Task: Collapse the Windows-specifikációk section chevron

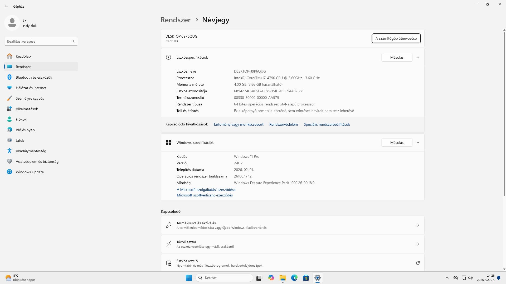Action: coord(418,143)
